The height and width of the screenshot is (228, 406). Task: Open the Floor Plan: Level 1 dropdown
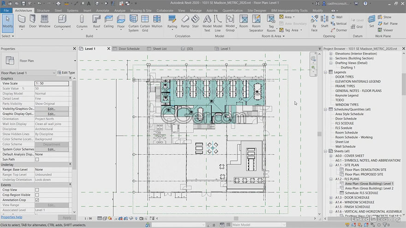tap(28, 73)
